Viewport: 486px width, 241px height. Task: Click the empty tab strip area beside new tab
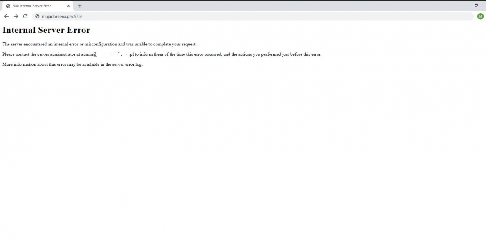tap(270, 5)
